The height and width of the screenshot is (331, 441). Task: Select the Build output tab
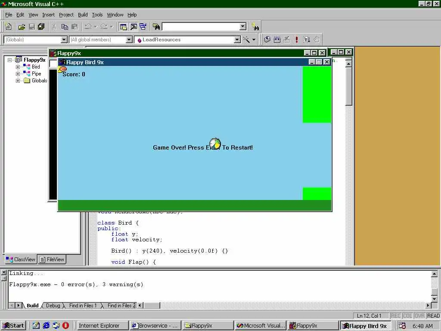pyautogui.click(x=32, y=306)
